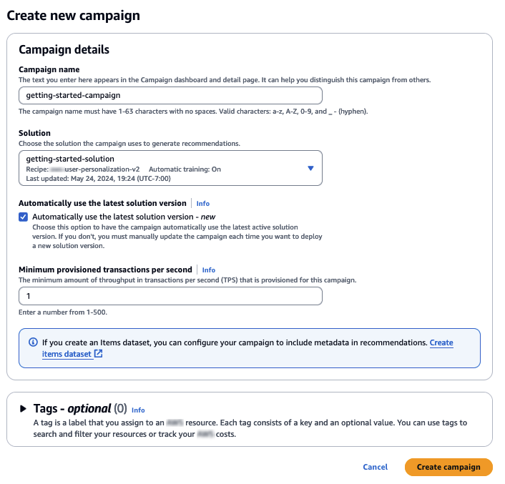
Task: Click Info next to Minimum provisioned transactions
Action: click(208, 270)
